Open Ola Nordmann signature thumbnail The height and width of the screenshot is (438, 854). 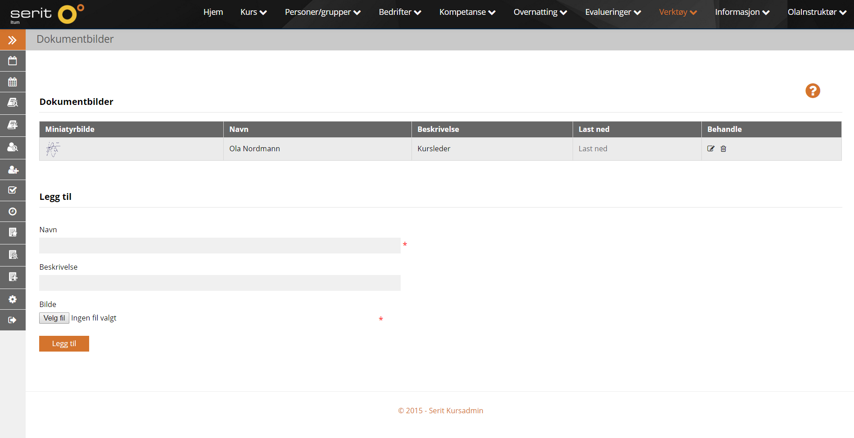[53, 149]
